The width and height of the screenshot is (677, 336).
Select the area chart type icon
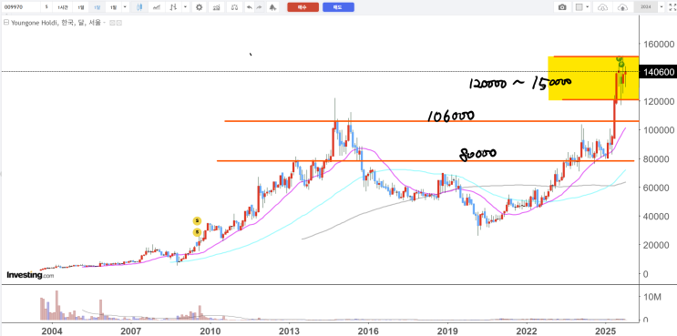click(157, 7)
